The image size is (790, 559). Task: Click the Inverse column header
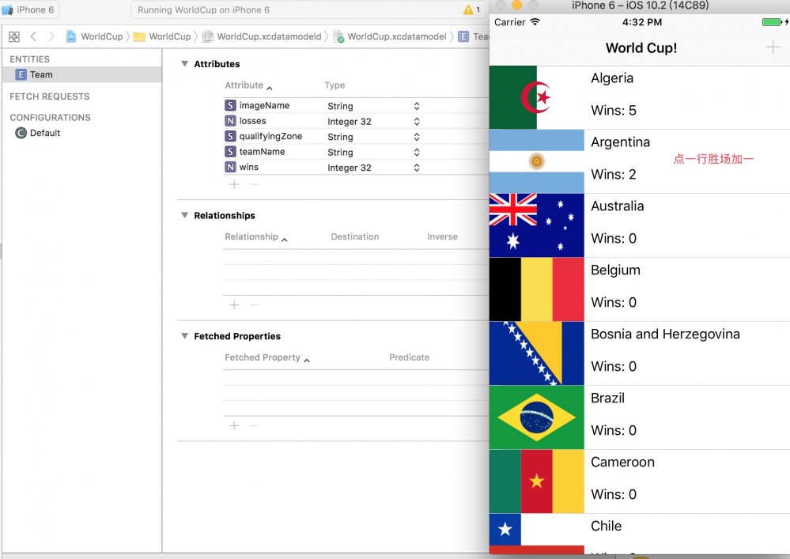(x=442, y=236)
